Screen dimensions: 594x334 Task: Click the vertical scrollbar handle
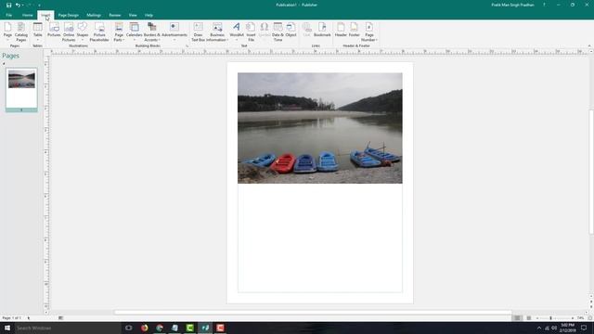click(x=591, y=173)
